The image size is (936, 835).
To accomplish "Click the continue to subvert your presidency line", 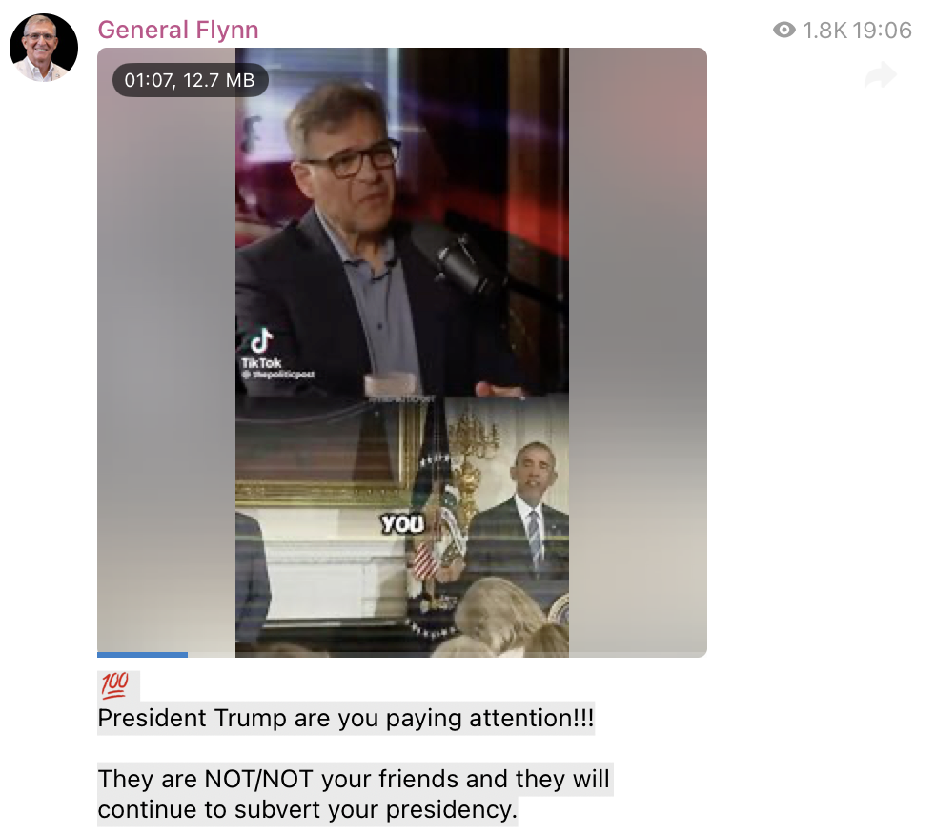I will [x=307, y=810].
